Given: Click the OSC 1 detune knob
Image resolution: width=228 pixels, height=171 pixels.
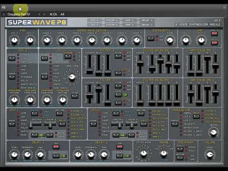Looking at the screenshot, I should click(15, 100).
